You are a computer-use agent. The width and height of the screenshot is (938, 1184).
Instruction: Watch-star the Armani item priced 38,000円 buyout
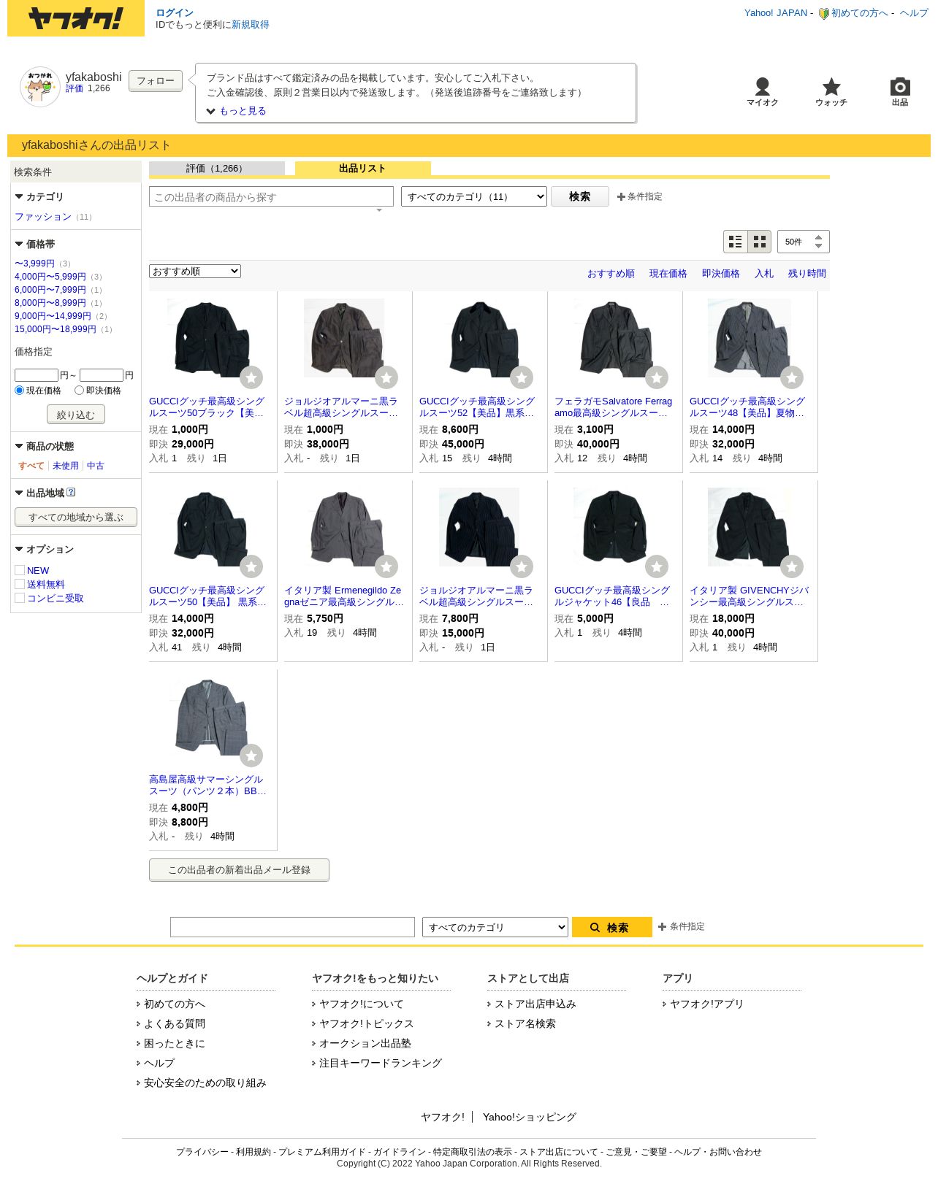[386, 377]
